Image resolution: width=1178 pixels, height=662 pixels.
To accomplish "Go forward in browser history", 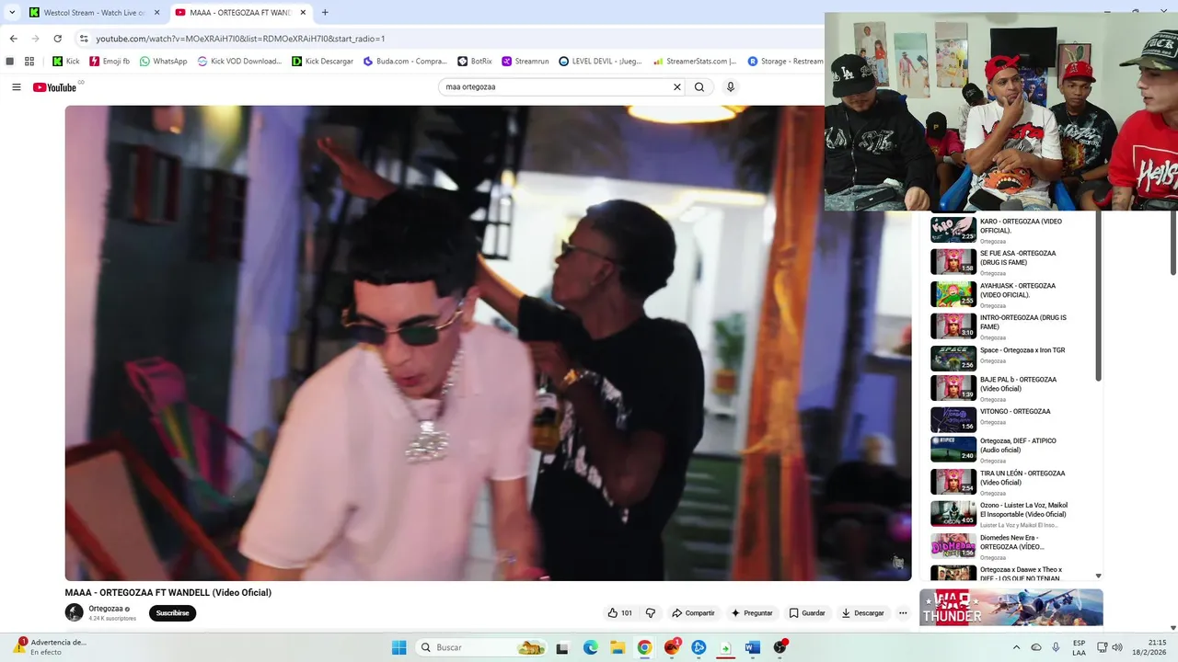I will [x=35, y=39].
